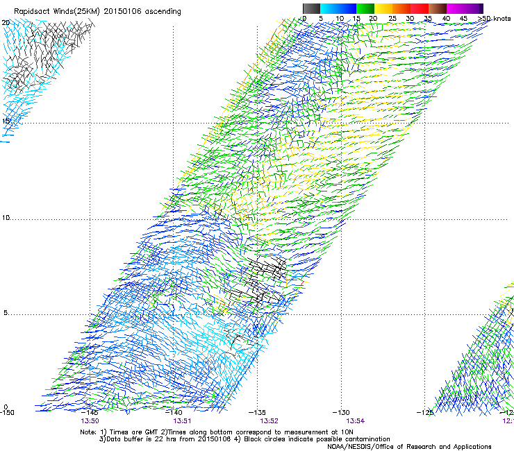Click the longitude '-125' axis label
The height and width of the screenshot is (451, 514).
[425, 412]
